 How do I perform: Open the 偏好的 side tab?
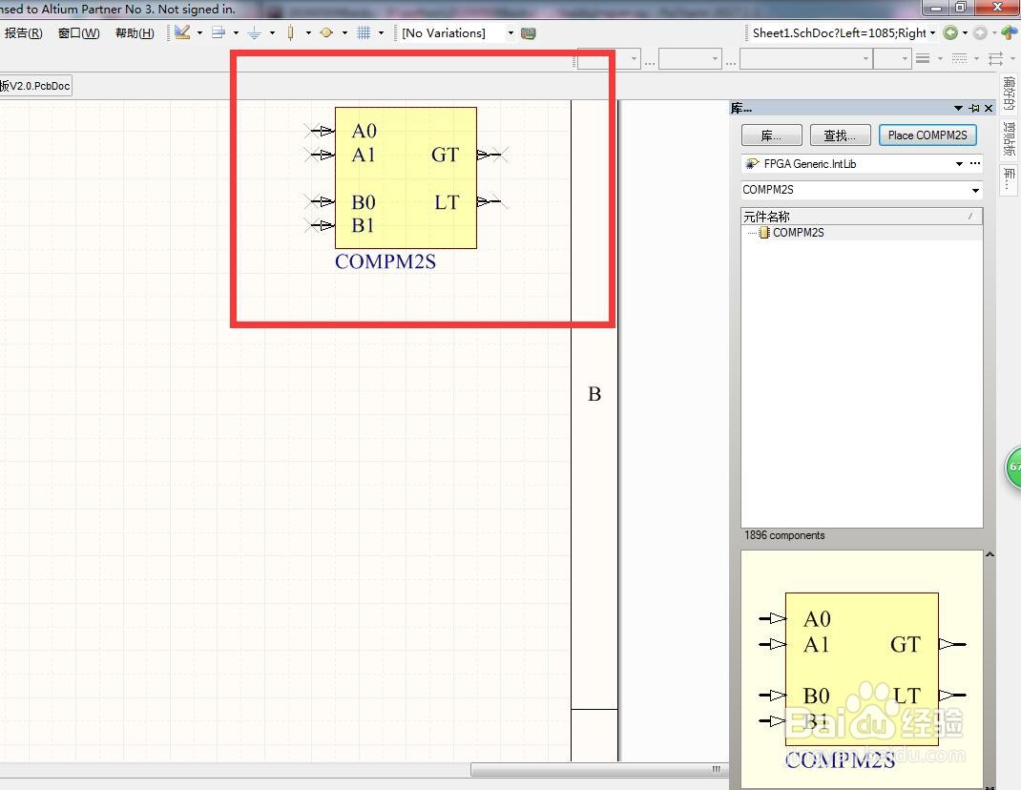(x=1010, y=94)
